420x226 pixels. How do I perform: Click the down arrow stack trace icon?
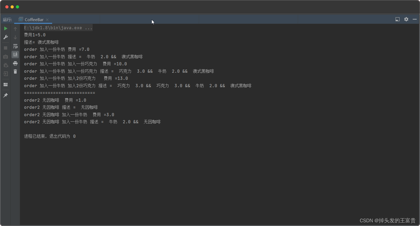click(x=15, y=37)
